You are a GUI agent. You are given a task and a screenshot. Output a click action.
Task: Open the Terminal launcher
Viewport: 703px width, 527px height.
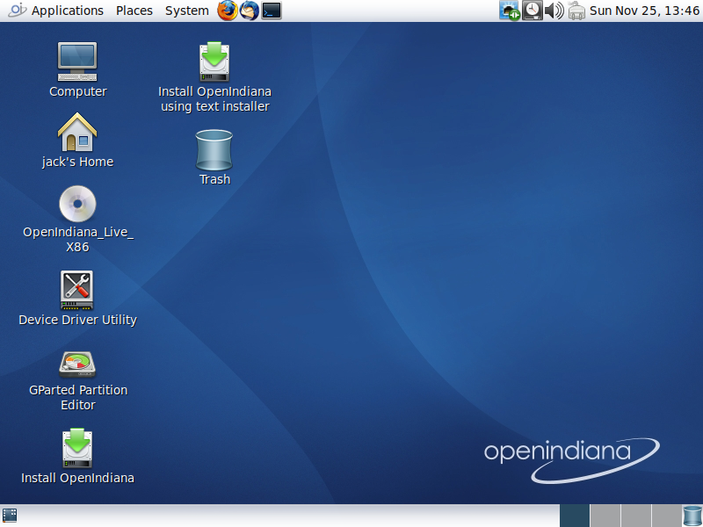point(272,11)
